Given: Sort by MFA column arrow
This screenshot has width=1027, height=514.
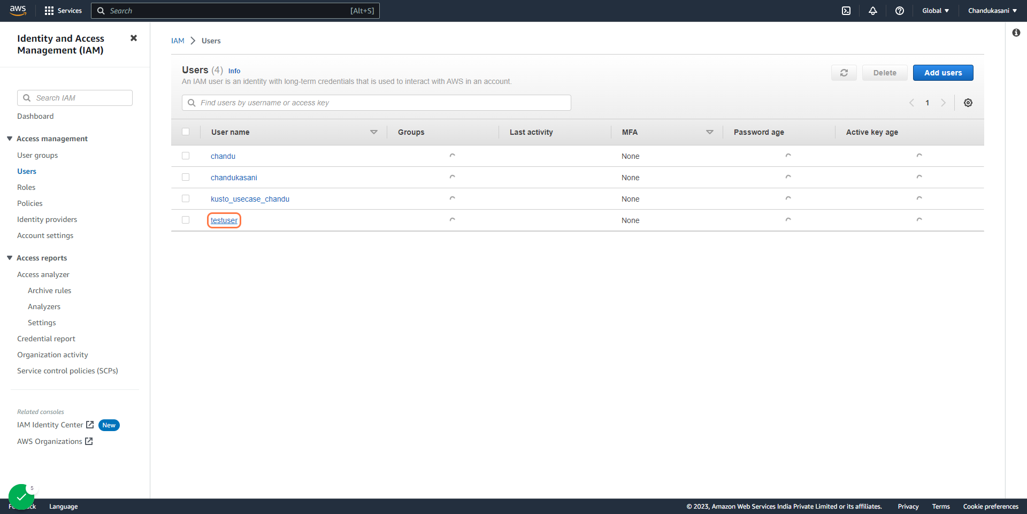Looking at the screenshot, I should pyautogui.click(x=710, y=132).
